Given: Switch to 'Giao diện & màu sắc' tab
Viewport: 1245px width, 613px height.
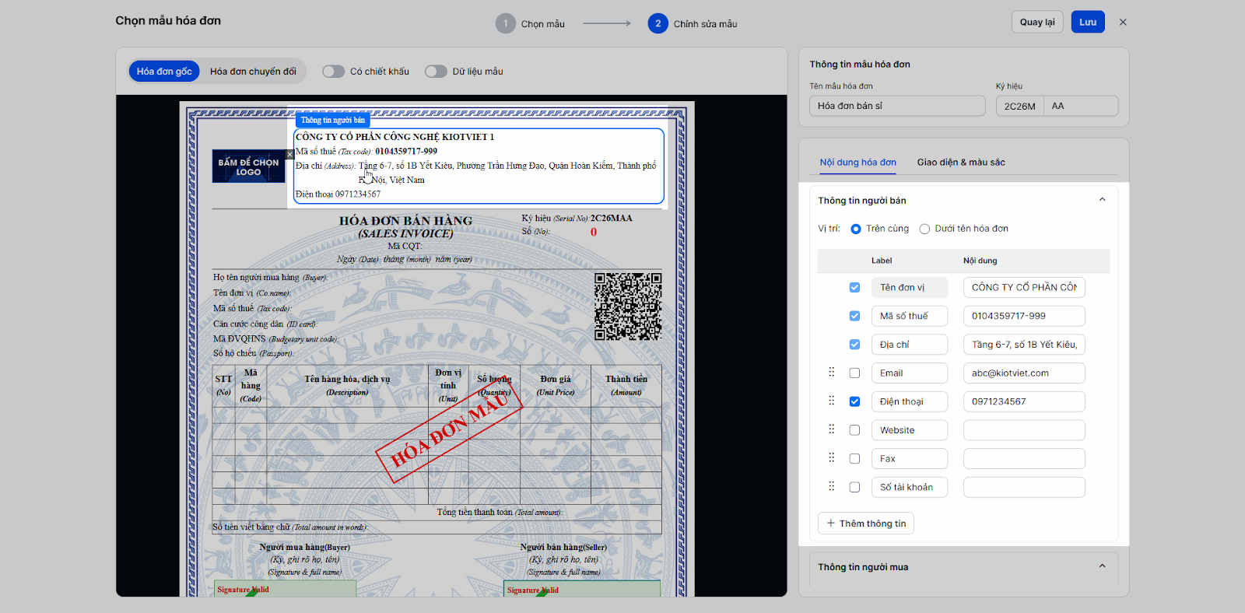Looking at the screenshot, I should click(961, 163).
